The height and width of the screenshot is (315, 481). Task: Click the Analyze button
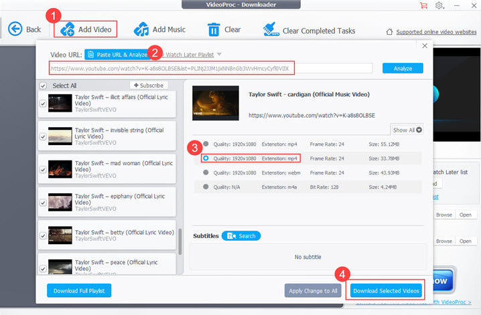pos(403,68)
